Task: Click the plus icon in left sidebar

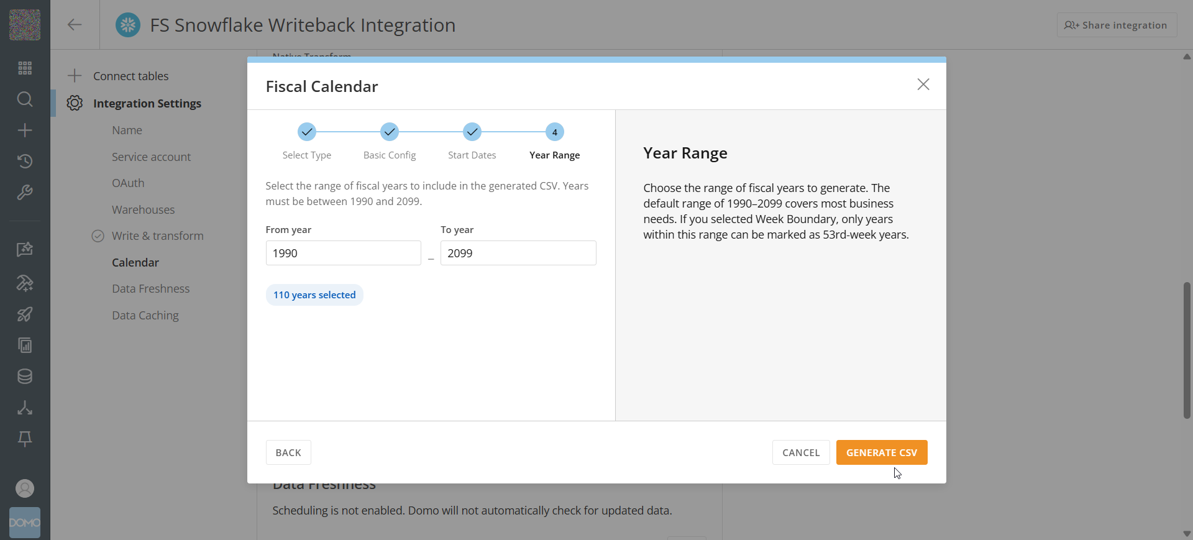Action: (x=25, y=130)
